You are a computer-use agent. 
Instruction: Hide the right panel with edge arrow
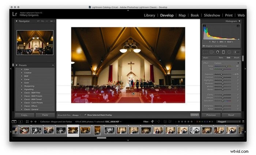click(245, 69)
